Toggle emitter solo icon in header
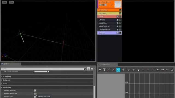This screenshot has width=175, height=98. click(106, 5)
